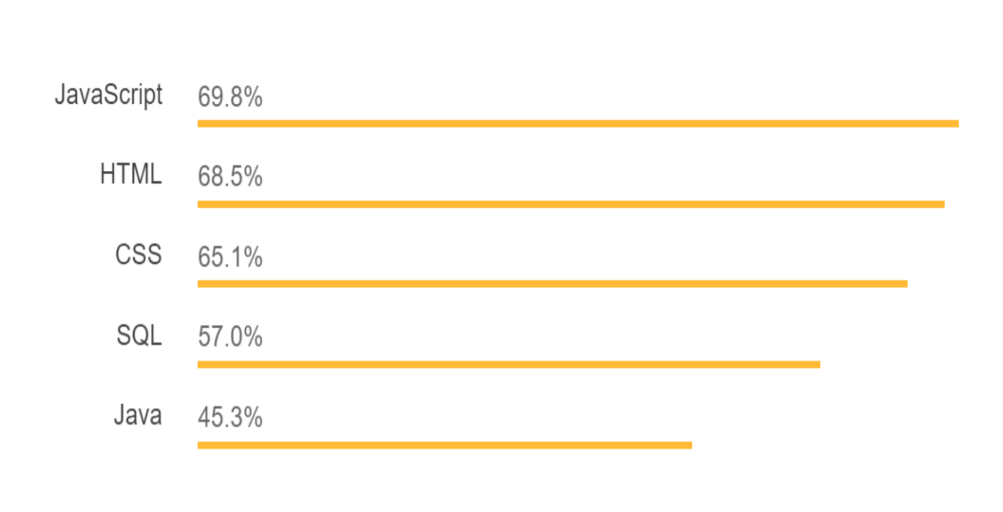The width and height of the screenshot is (1003, 512).
Task: Click the SQL language label
Action: [139, 335]
